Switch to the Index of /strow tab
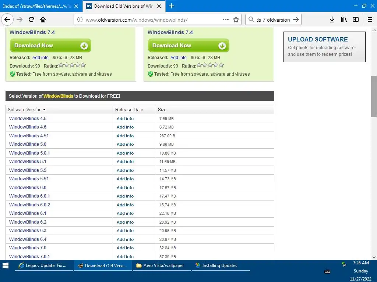 click(37, 6)
